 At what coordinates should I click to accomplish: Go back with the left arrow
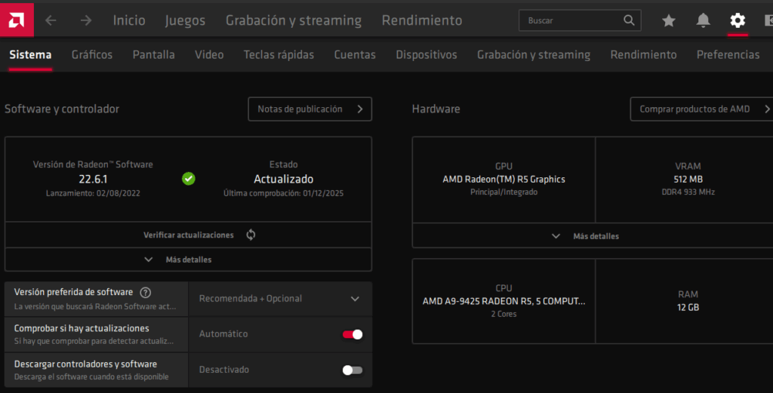click(51, 20)
